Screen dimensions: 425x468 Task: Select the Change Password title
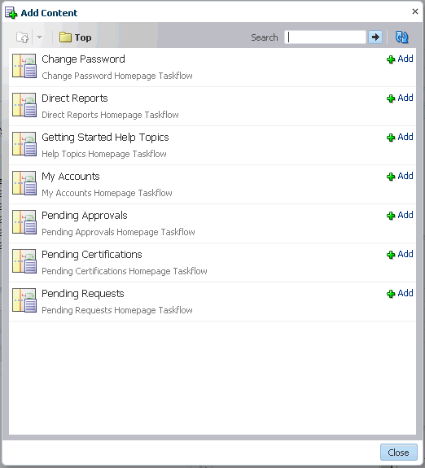coord(83,59)
